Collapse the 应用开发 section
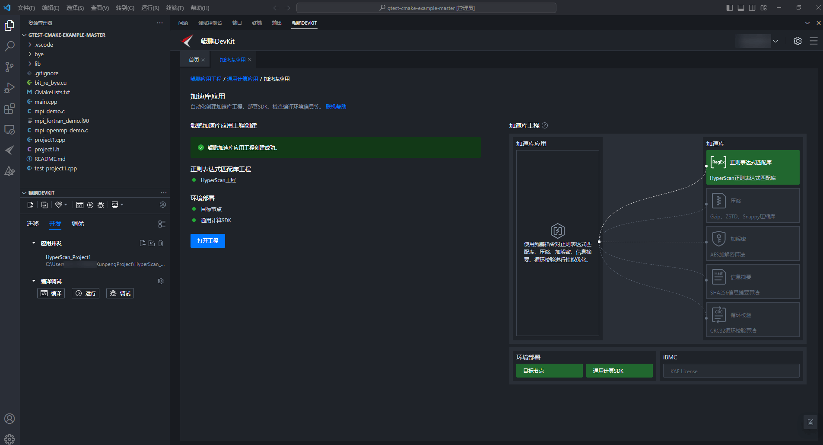Image resolution: width=823 pixels, height=445 pixels. pyautogui.click(x=34, y=243)
